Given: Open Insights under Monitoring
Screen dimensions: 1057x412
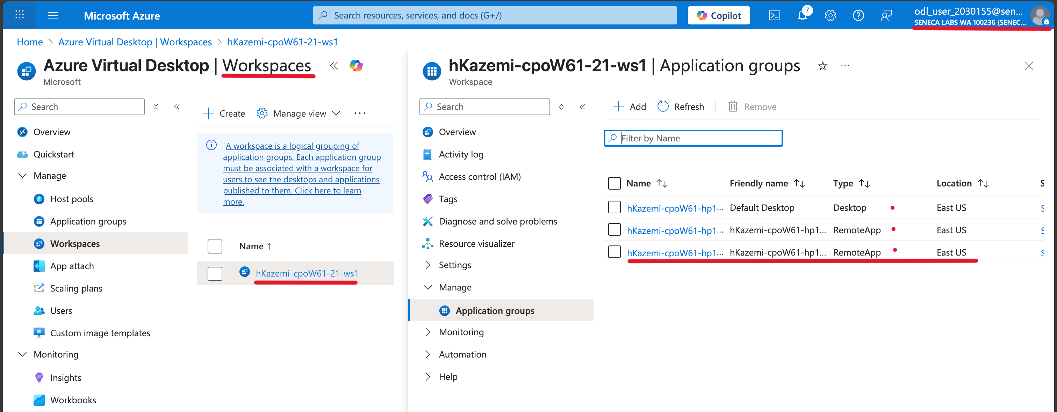Looking at the screenshot, I should pyautogui.click(x=66, y=377).
